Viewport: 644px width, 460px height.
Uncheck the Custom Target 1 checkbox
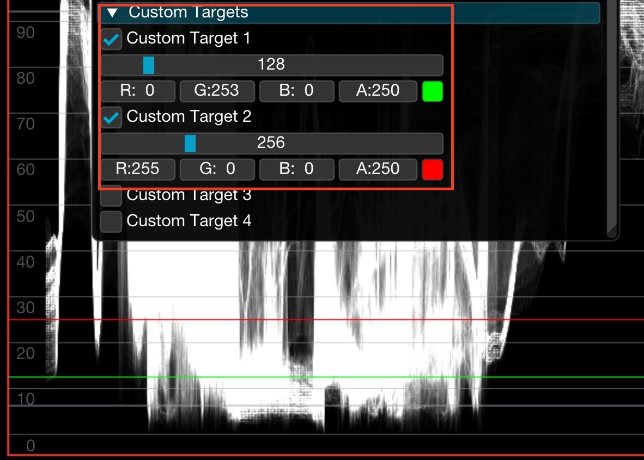coord(111,39)
